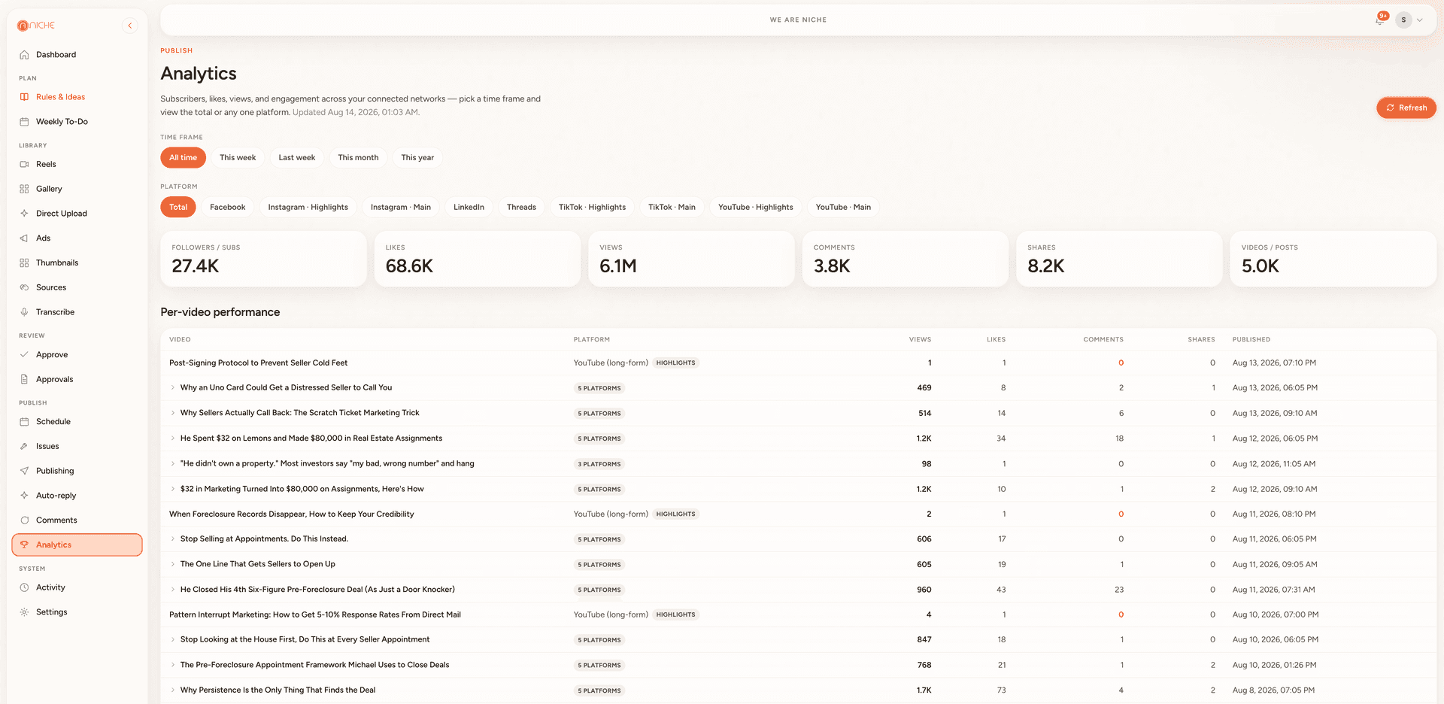This screenshot has width=1444, height=704.
Task: Collapse the sidebar with the chevron button
Action: tap(130, 26)
